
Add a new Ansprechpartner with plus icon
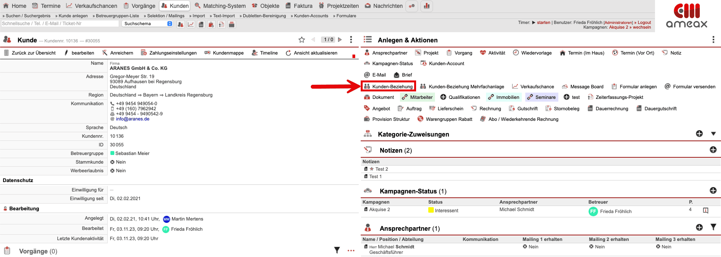point(699,227)
